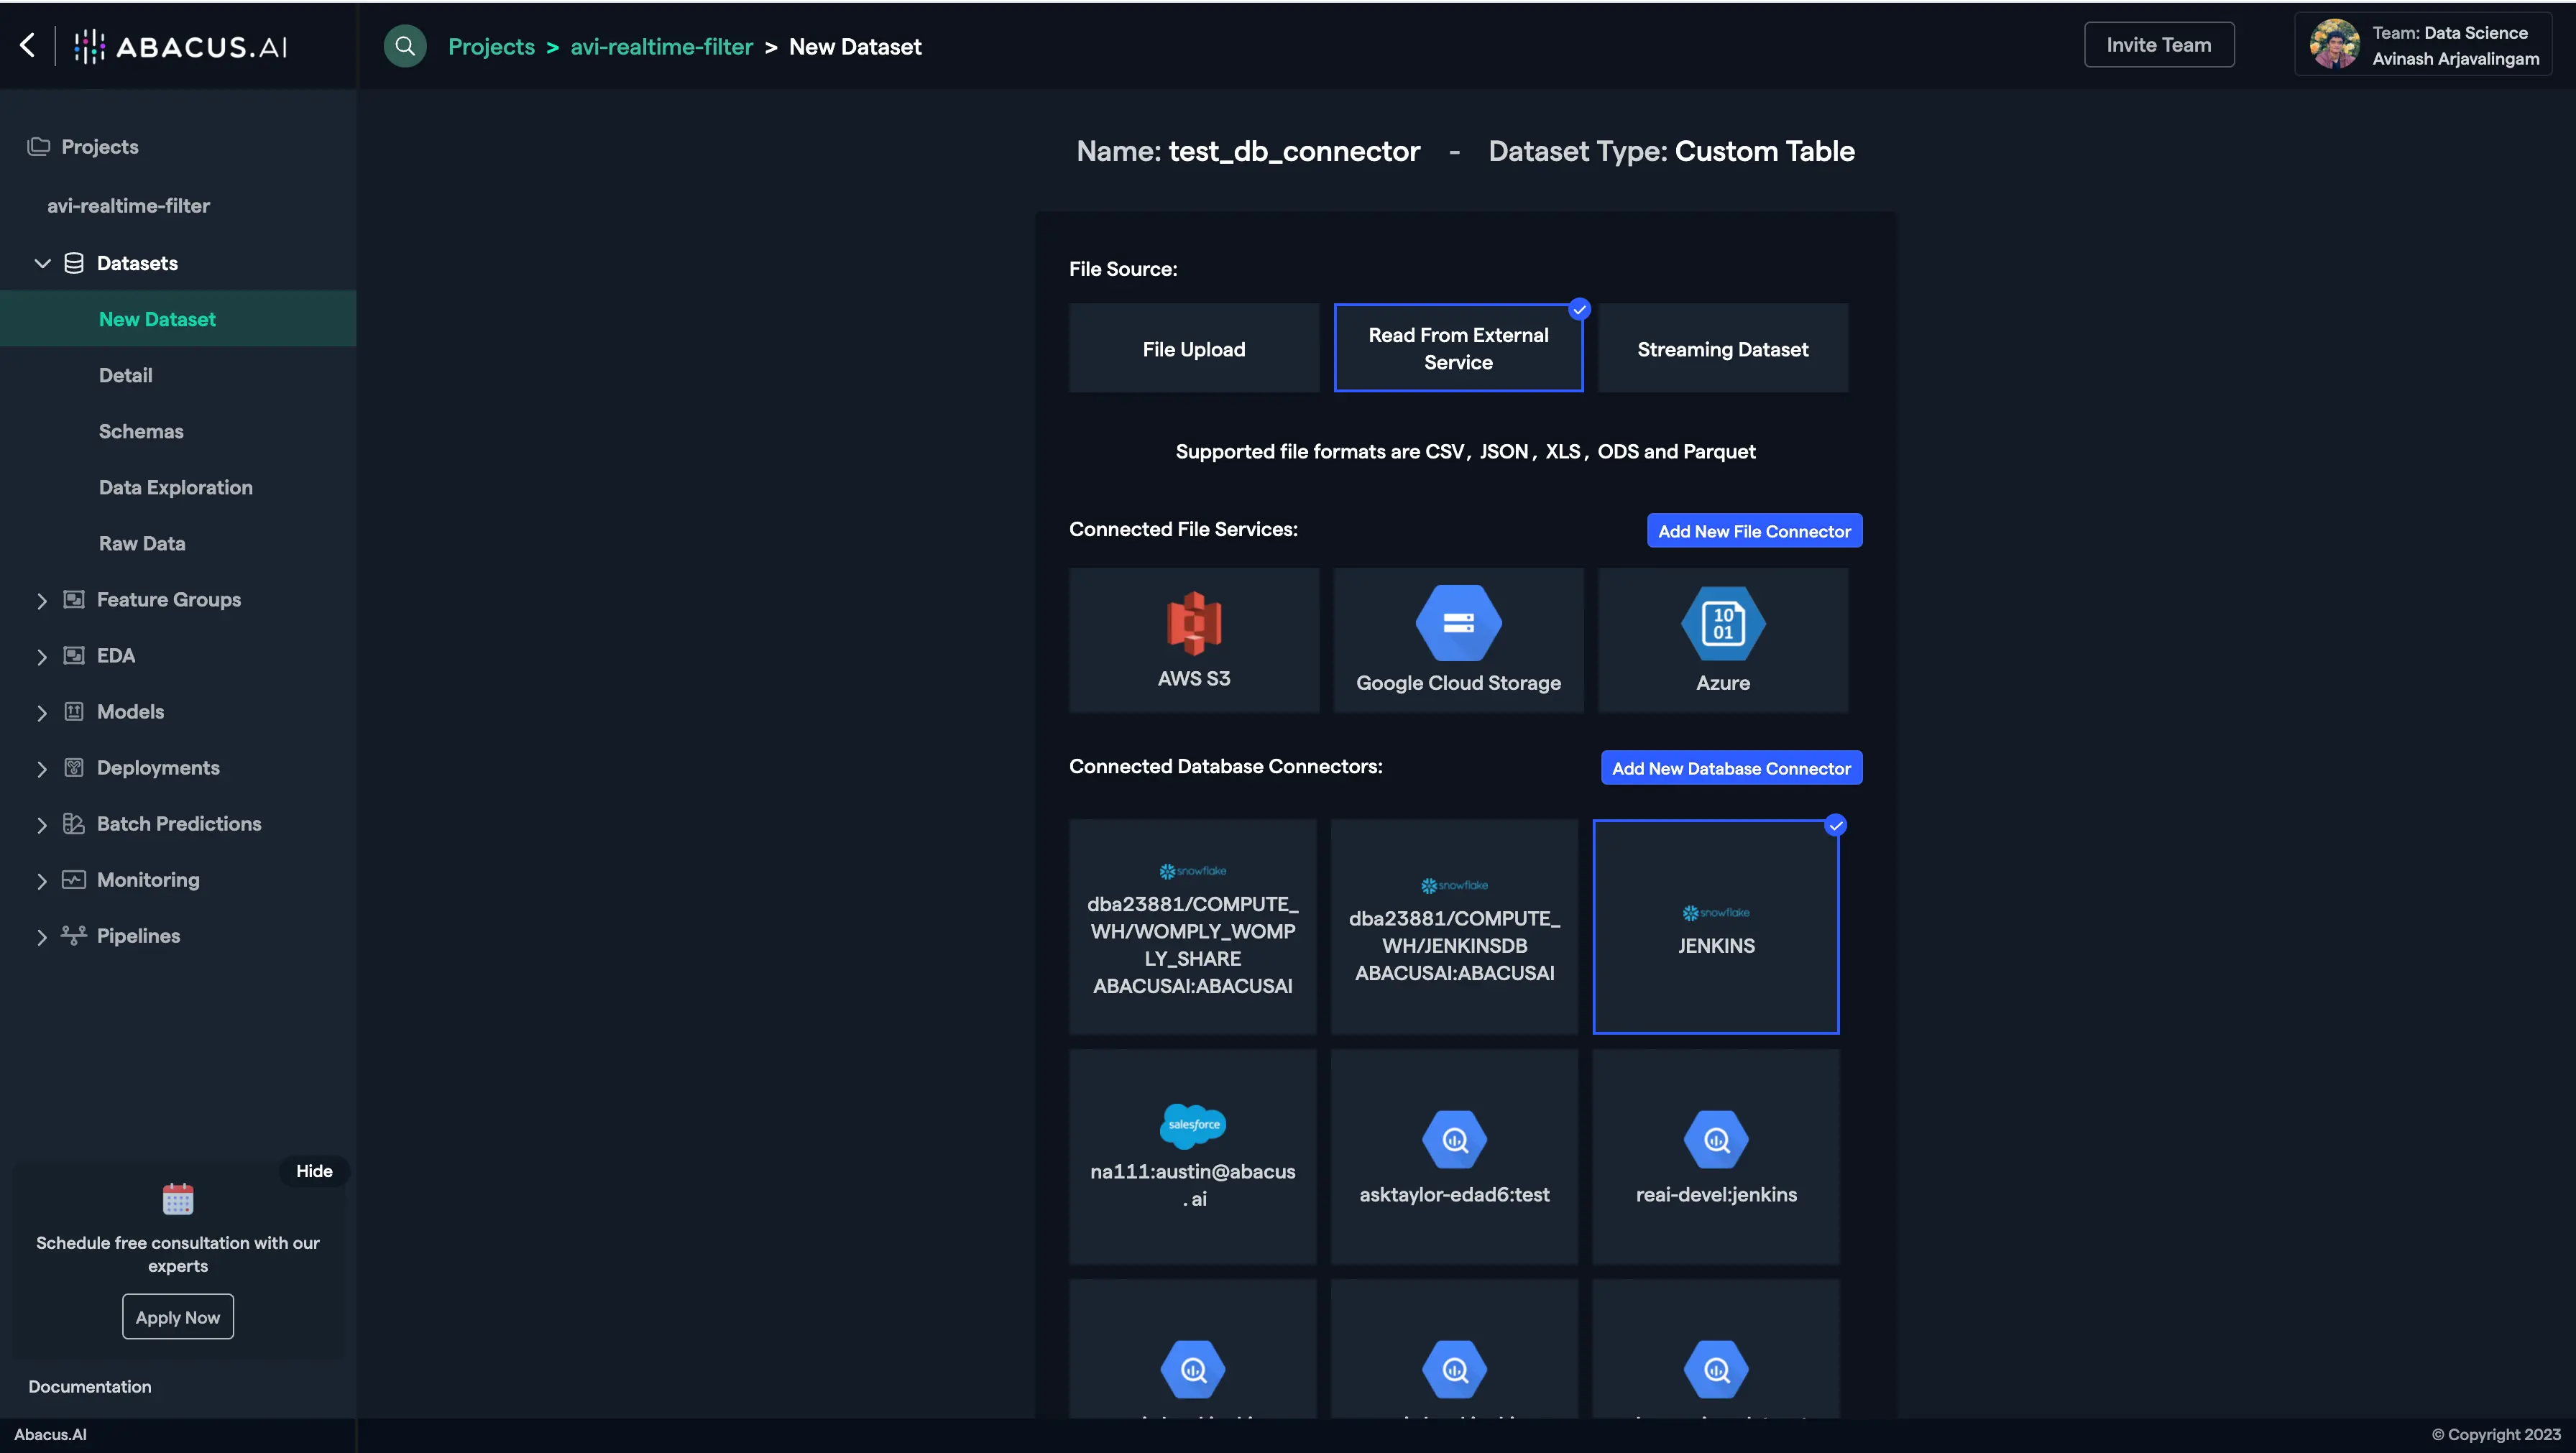
Task: Open the Abacus.AI logo home
Action: 181,46
